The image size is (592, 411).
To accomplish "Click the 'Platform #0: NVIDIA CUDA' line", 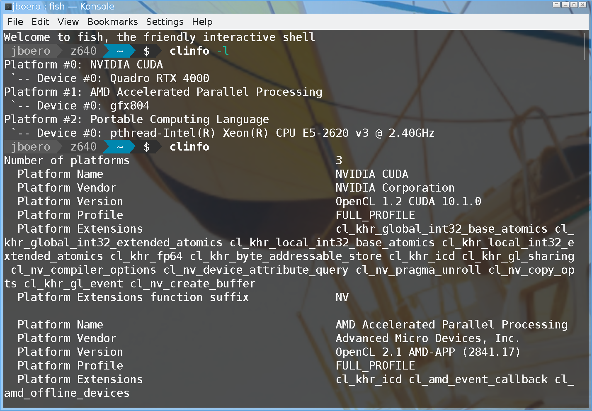I will pyautogui.click(x=84, y=65).
